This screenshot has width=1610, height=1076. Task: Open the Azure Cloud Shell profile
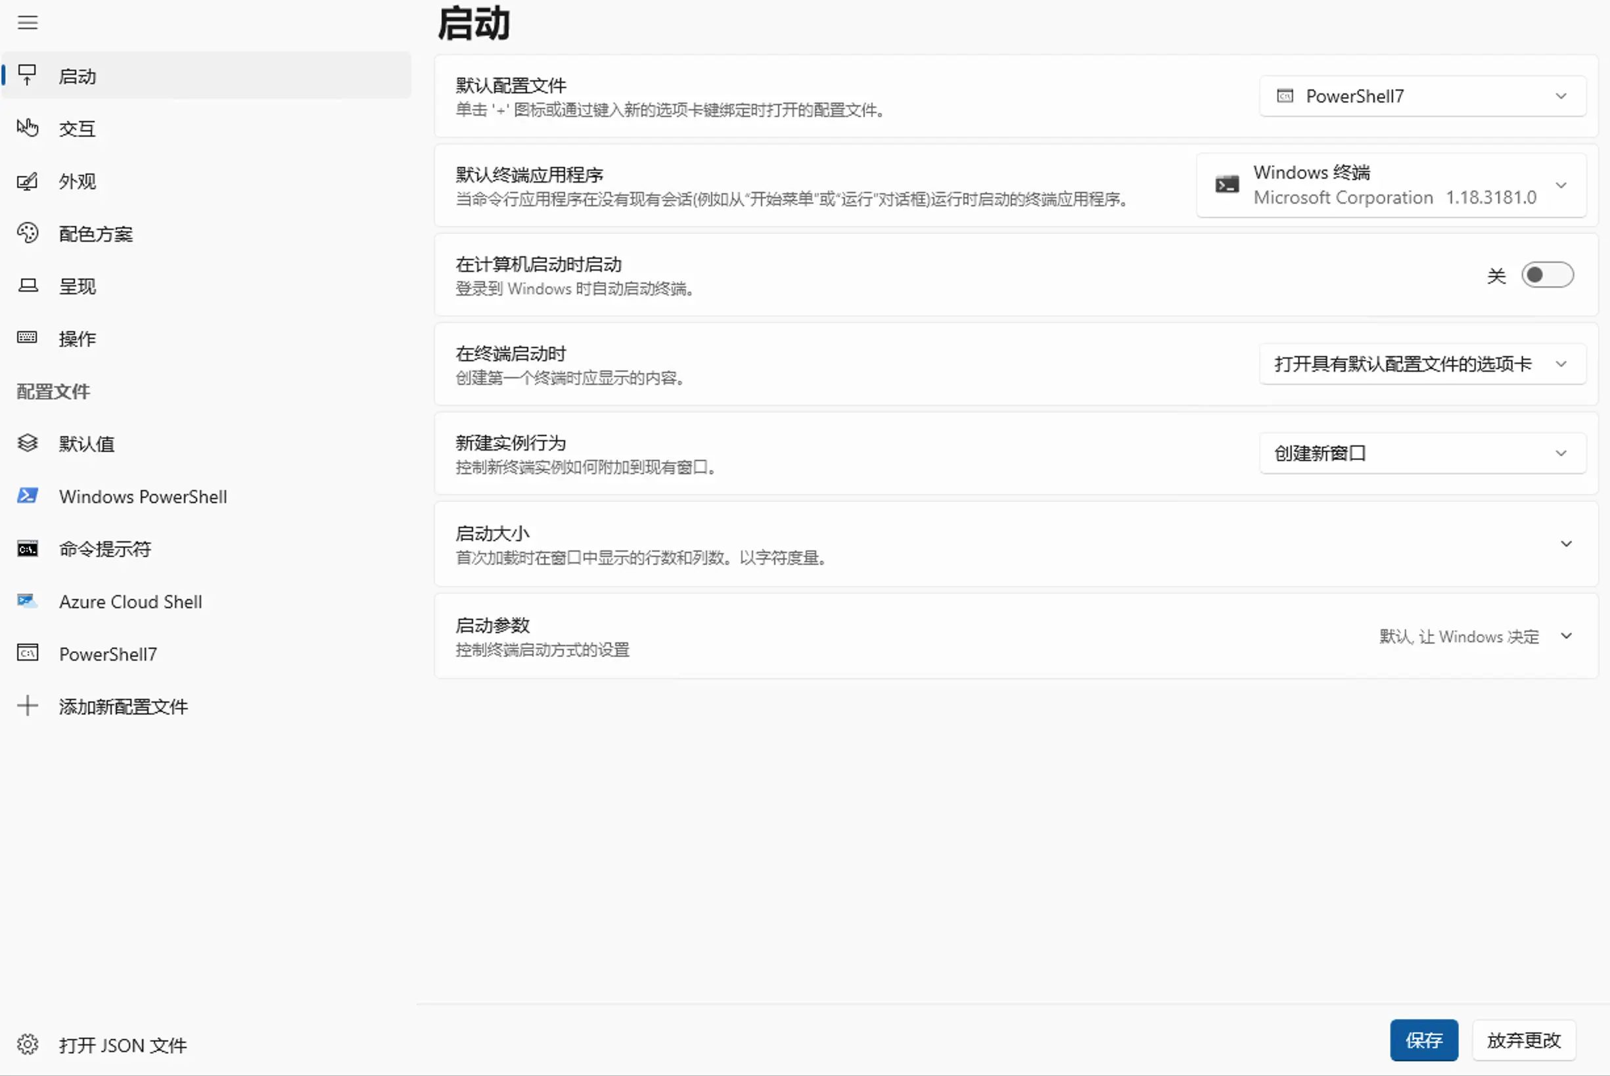click(206, 602)
